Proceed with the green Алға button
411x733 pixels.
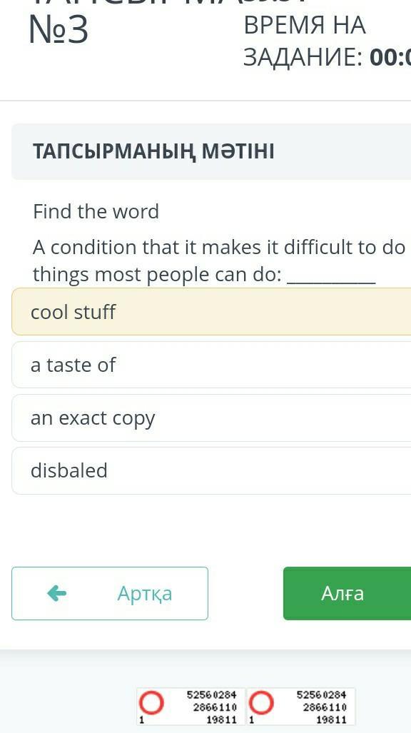tap(347, 593)
